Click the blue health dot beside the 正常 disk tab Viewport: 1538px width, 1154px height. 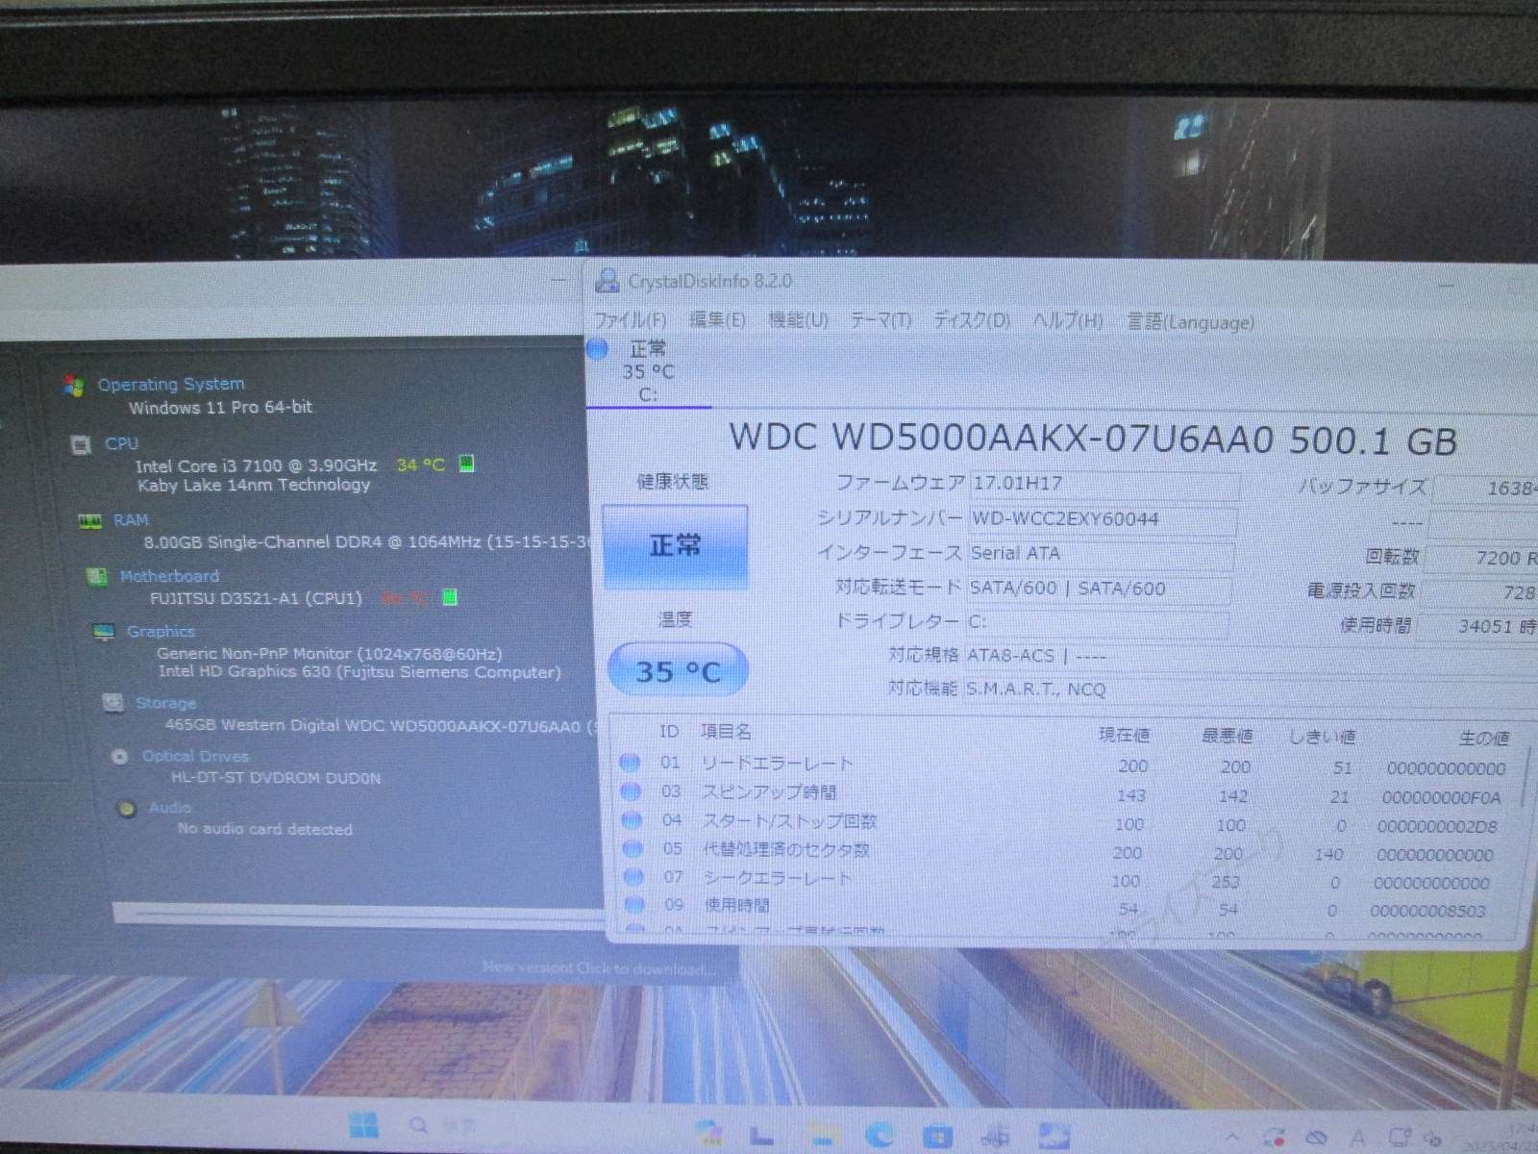(598, 349)
